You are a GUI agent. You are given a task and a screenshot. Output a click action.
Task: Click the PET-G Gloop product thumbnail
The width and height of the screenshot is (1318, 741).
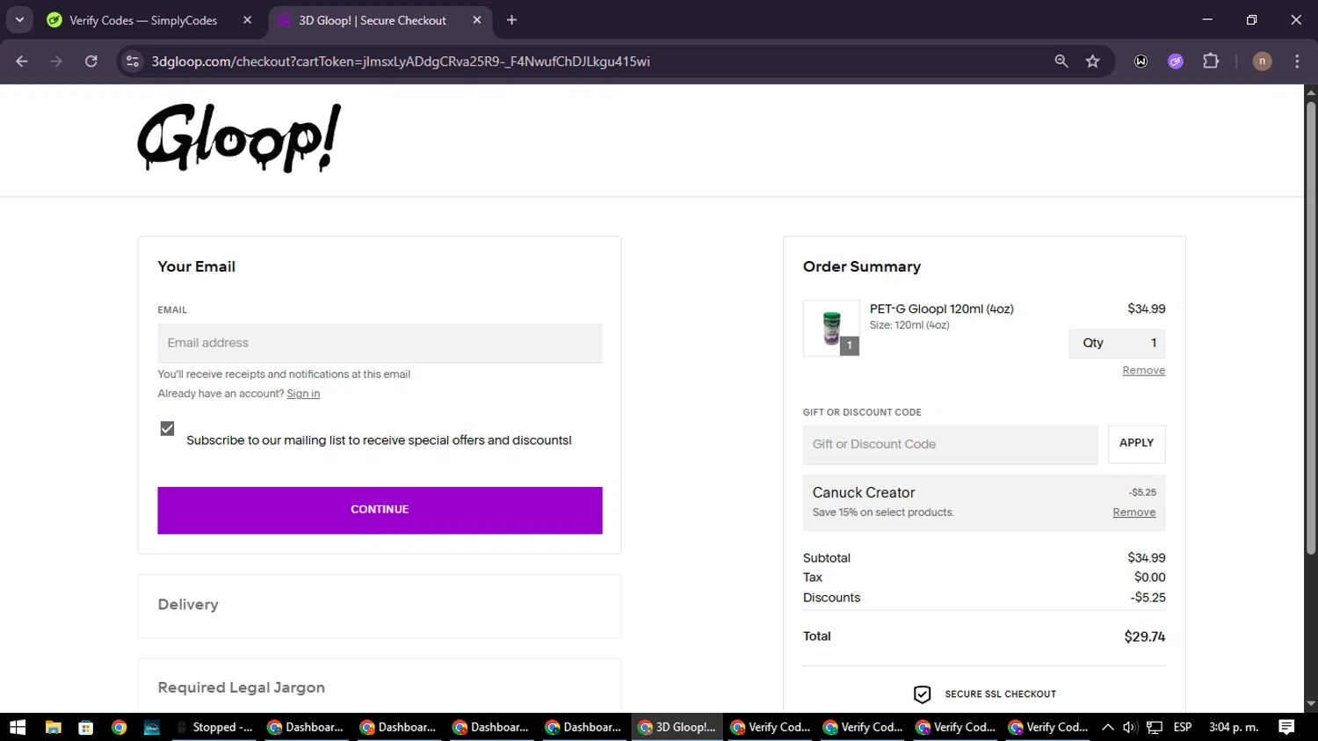(x=831, y=328)
